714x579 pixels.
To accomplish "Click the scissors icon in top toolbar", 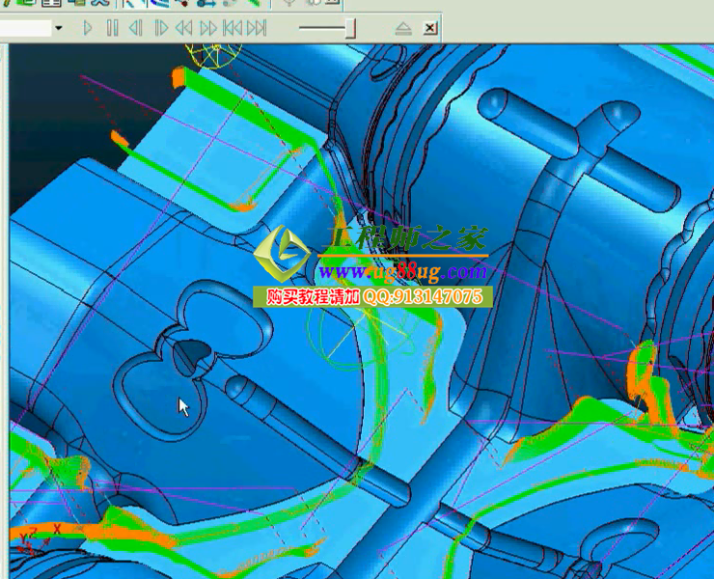I will pos(98,3).
